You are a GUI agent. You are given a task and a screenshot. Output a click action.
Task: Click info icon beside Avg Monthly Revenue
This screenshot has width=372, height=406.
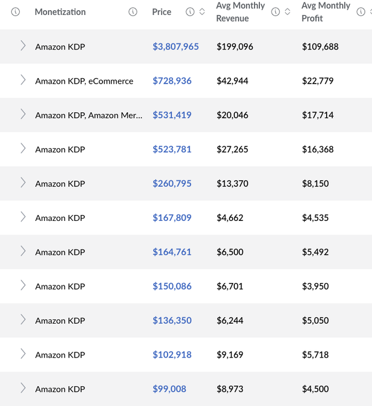point(275,12)
